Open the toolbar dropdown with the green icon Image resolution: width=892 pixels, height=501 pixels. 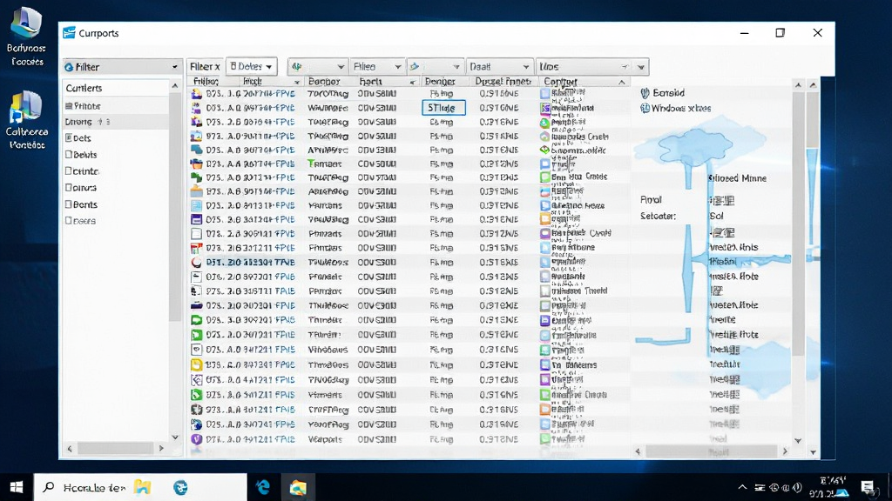pos(317,66)
